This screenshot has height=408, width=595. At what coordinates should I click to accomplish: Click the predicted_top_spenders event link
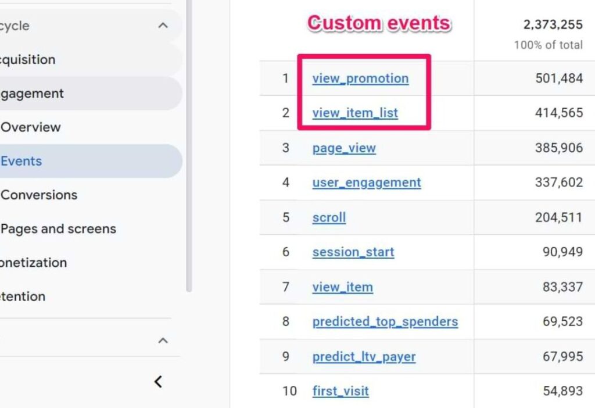click(385, 321)
